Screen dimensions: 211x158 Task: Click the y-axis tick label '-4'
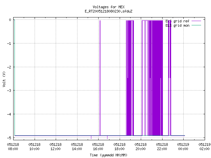[9, 114]
